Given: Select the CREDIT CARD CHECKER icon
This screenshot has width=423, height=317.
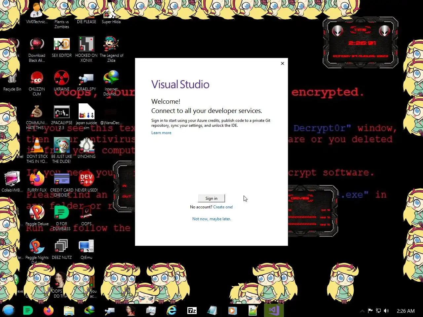Looking at the screenshot, I should [62, 185].
